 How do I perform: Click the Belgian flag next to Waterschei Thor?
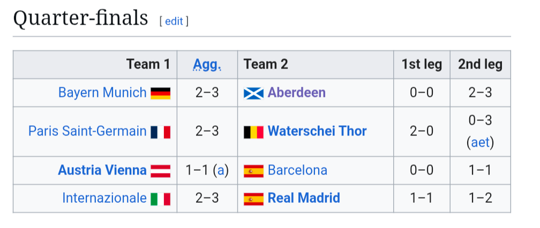tap(253, 132)
